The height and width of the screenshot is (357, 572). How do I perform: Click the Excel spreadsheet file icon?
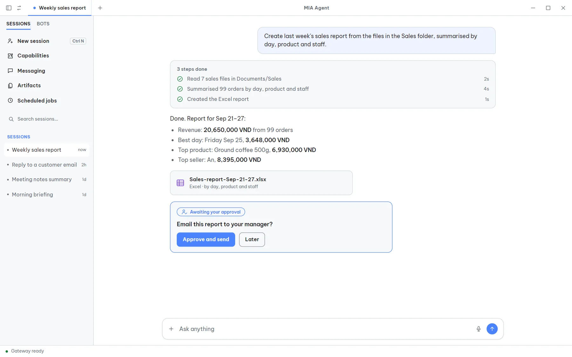(x=180, y=183)
